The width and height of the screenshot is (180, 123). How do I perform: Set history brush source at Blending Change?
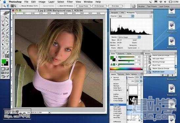pos(145,62)
